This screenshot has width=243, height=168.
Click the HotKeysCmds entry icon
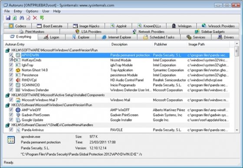(18, 60)
